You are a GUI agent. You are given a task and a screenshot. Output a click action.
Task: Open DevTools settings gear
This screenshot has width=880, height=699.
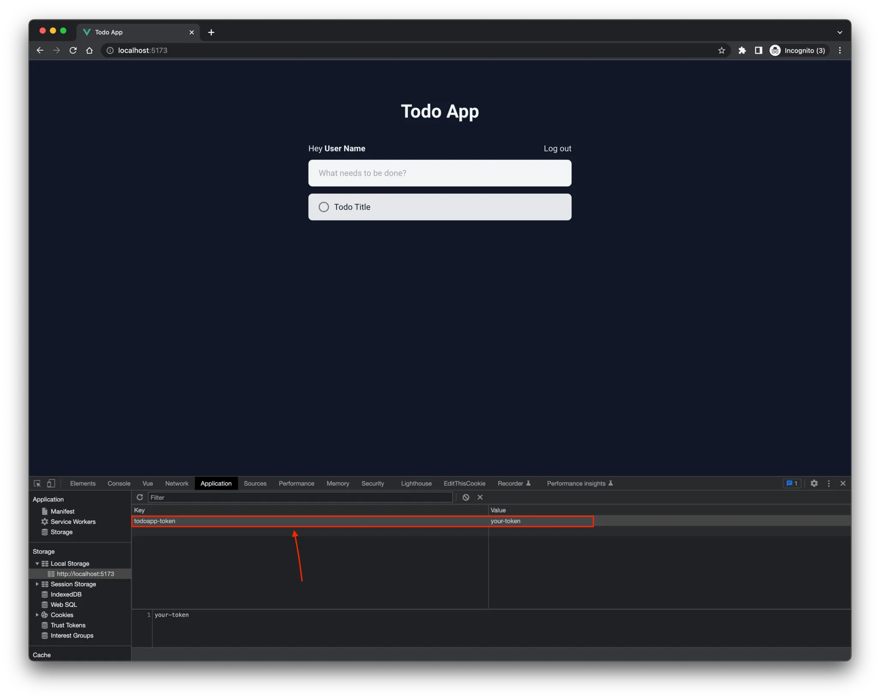814,483
